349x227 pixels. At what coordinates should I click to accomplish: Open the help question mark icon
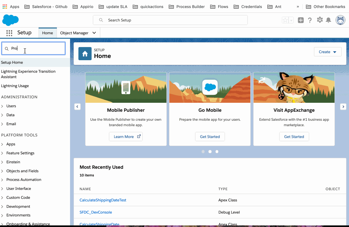(310, 20)
